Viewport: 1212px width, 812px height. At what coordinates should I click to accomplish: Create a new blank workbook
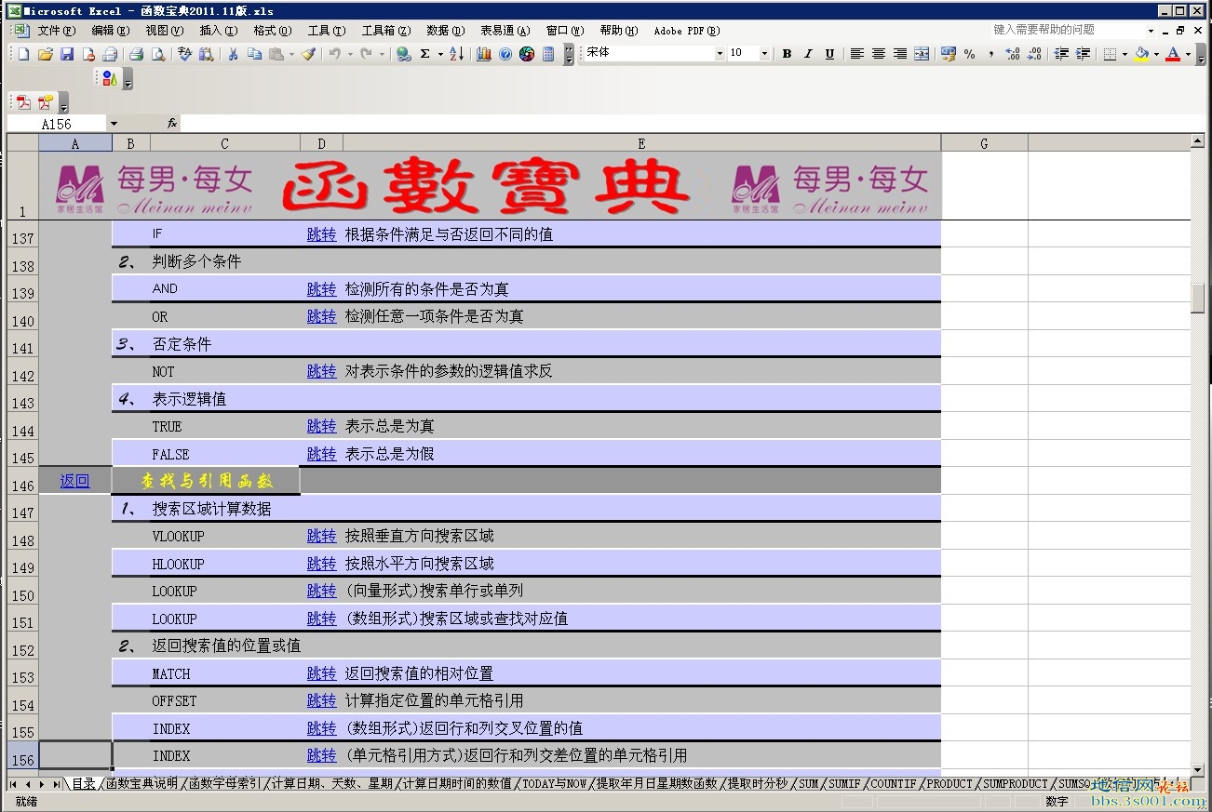pos(23,54)
